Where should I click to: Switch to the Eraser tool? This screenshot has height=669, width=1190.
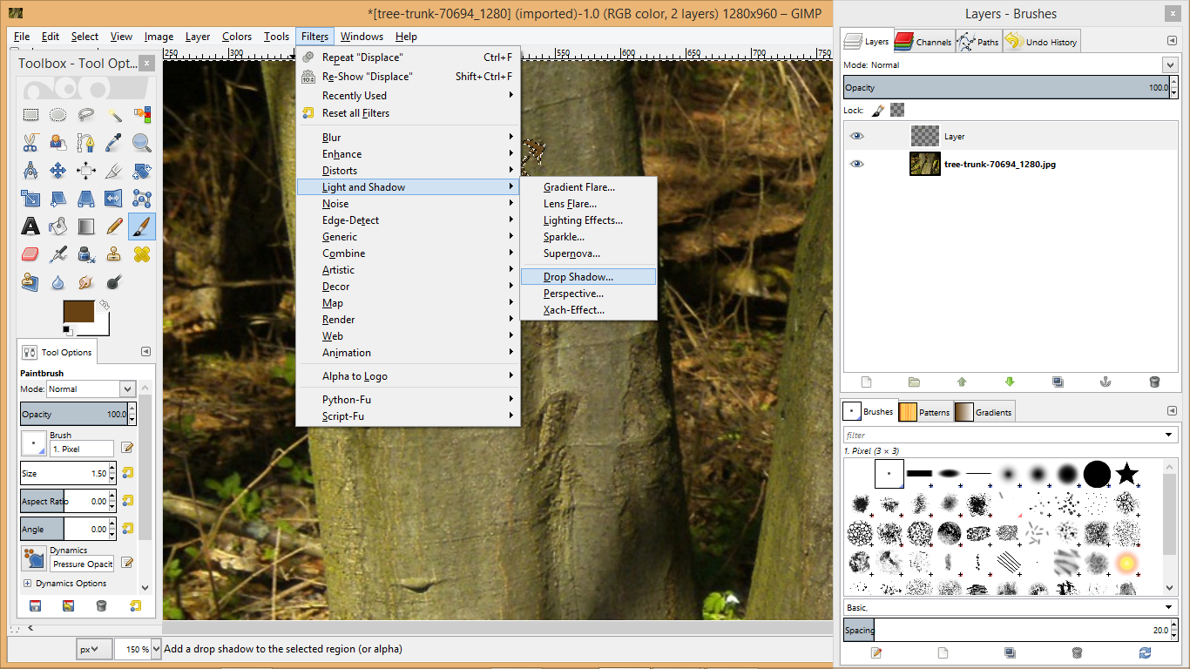click(x=30, y=253)
